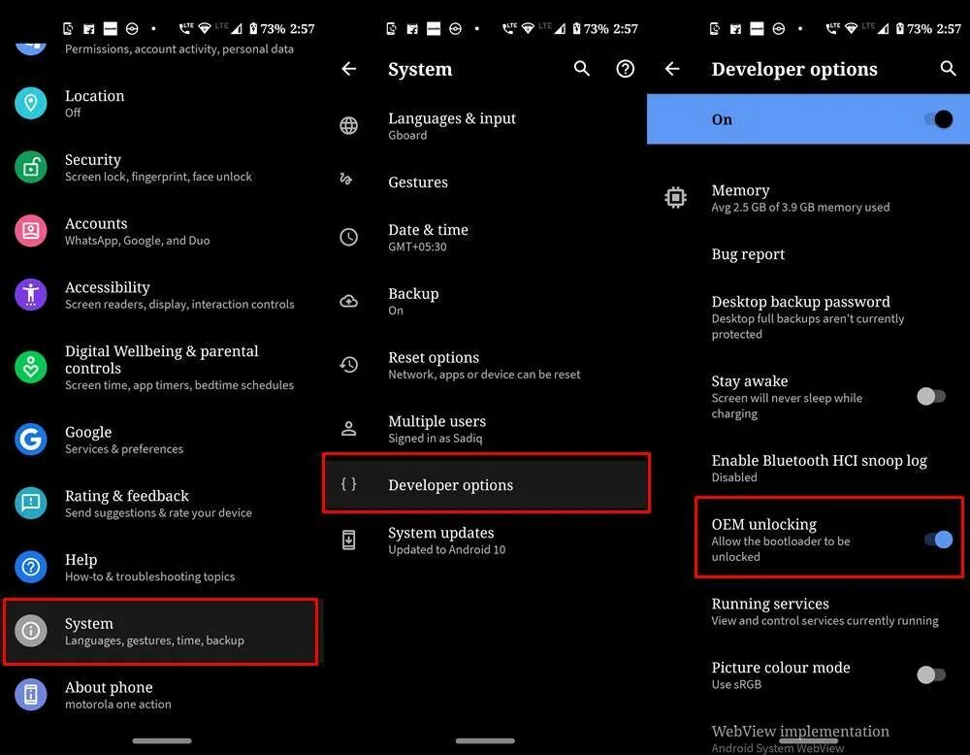Turn off the Developer options master switch
This screenshot has width=970, height=755.
tap(938, 118)
